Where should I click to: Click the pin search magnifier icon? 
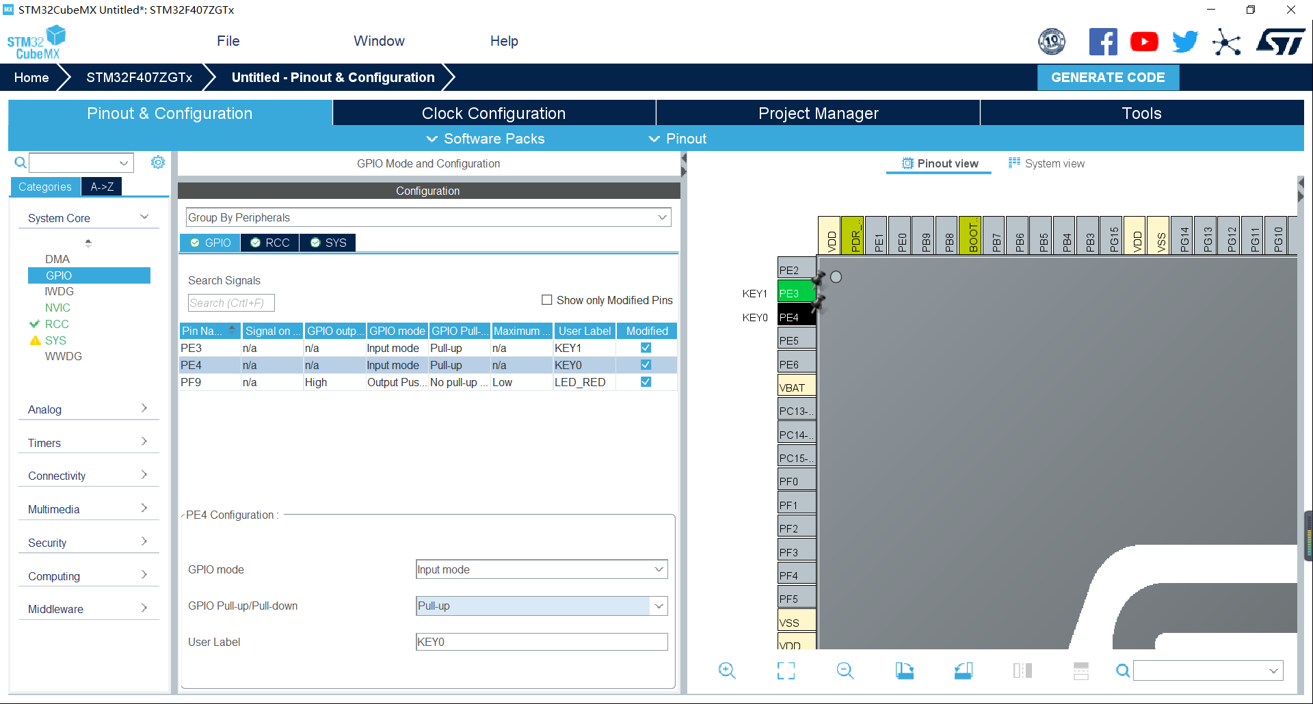pyautogui.click(x=1122, y=671)
